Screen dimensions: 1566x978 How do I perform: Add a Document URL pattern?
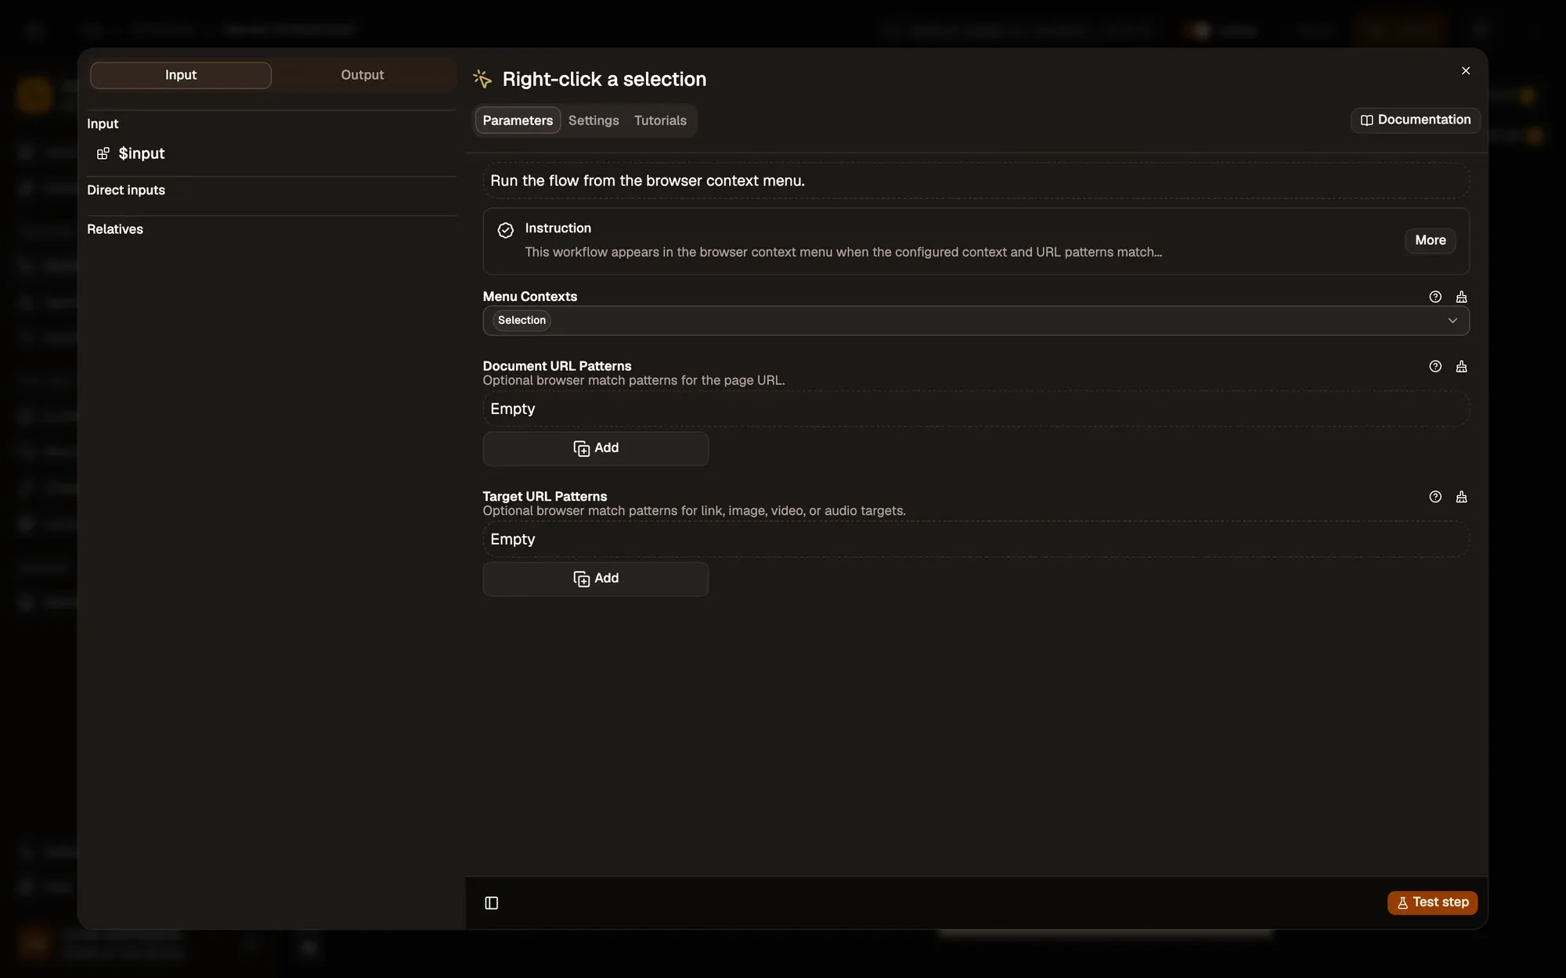[x=596, y=448]
